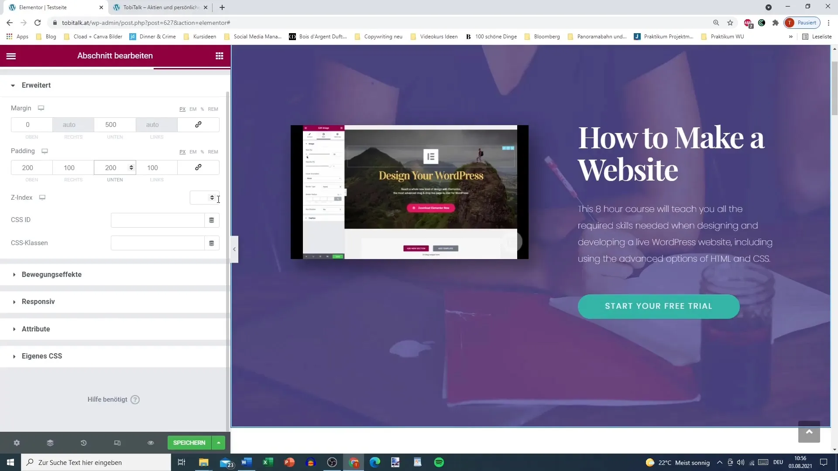Toggle the margin device icon responsive mode
The height and width of the screenshot is (471, 838).
(41, 108)
